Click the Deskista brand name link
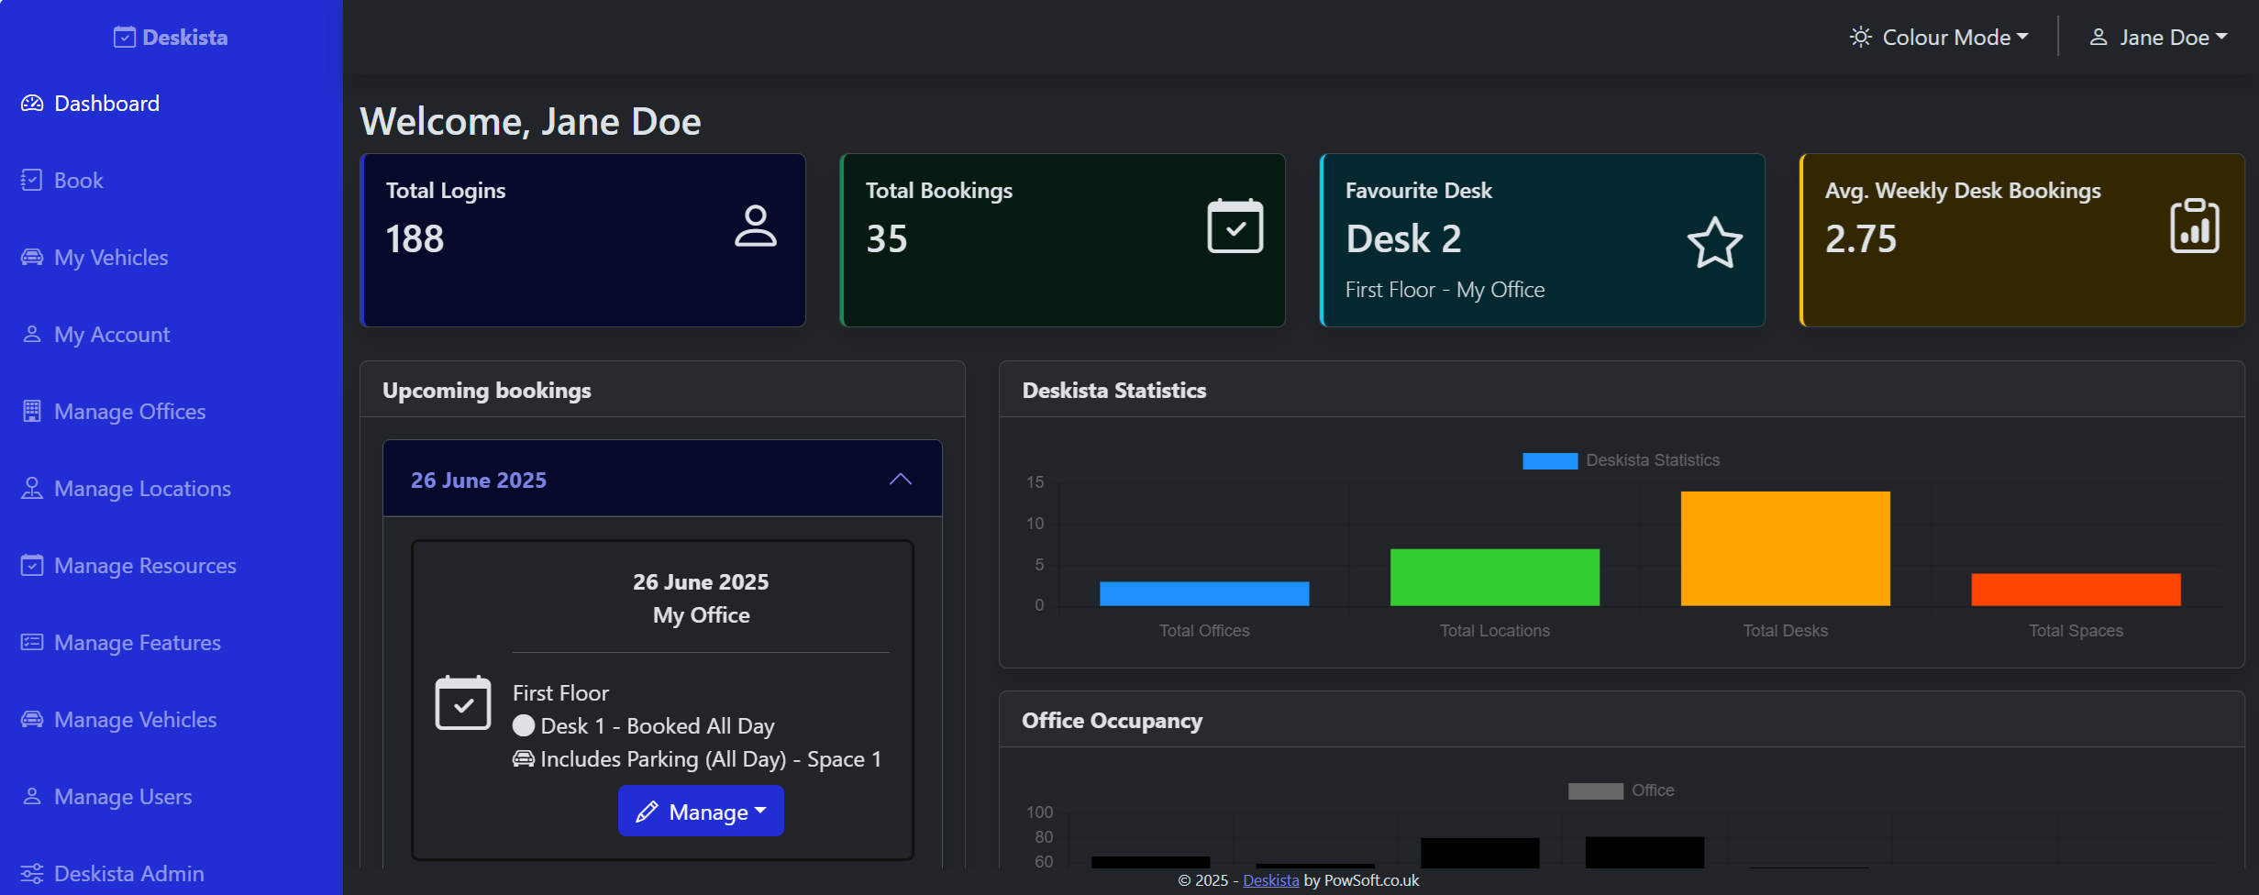This screenshot has height=895, width=2259. (185, 38)
